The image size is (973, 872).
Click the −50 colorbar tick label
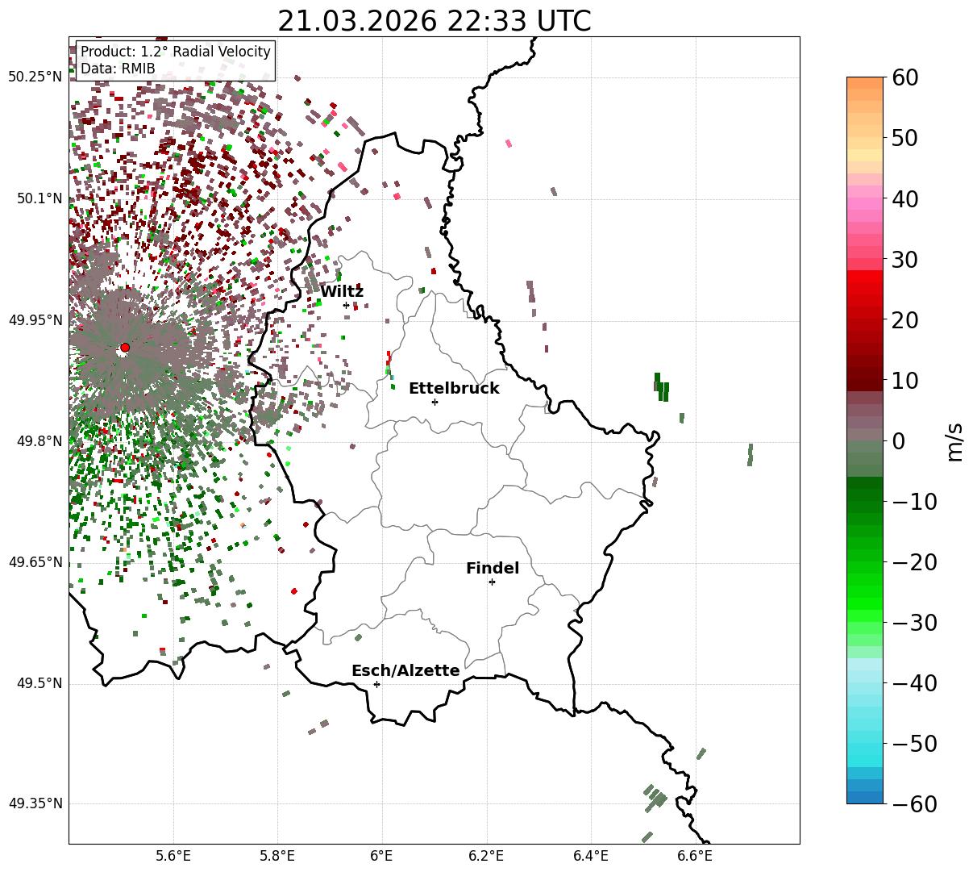[x=914, y=744]
